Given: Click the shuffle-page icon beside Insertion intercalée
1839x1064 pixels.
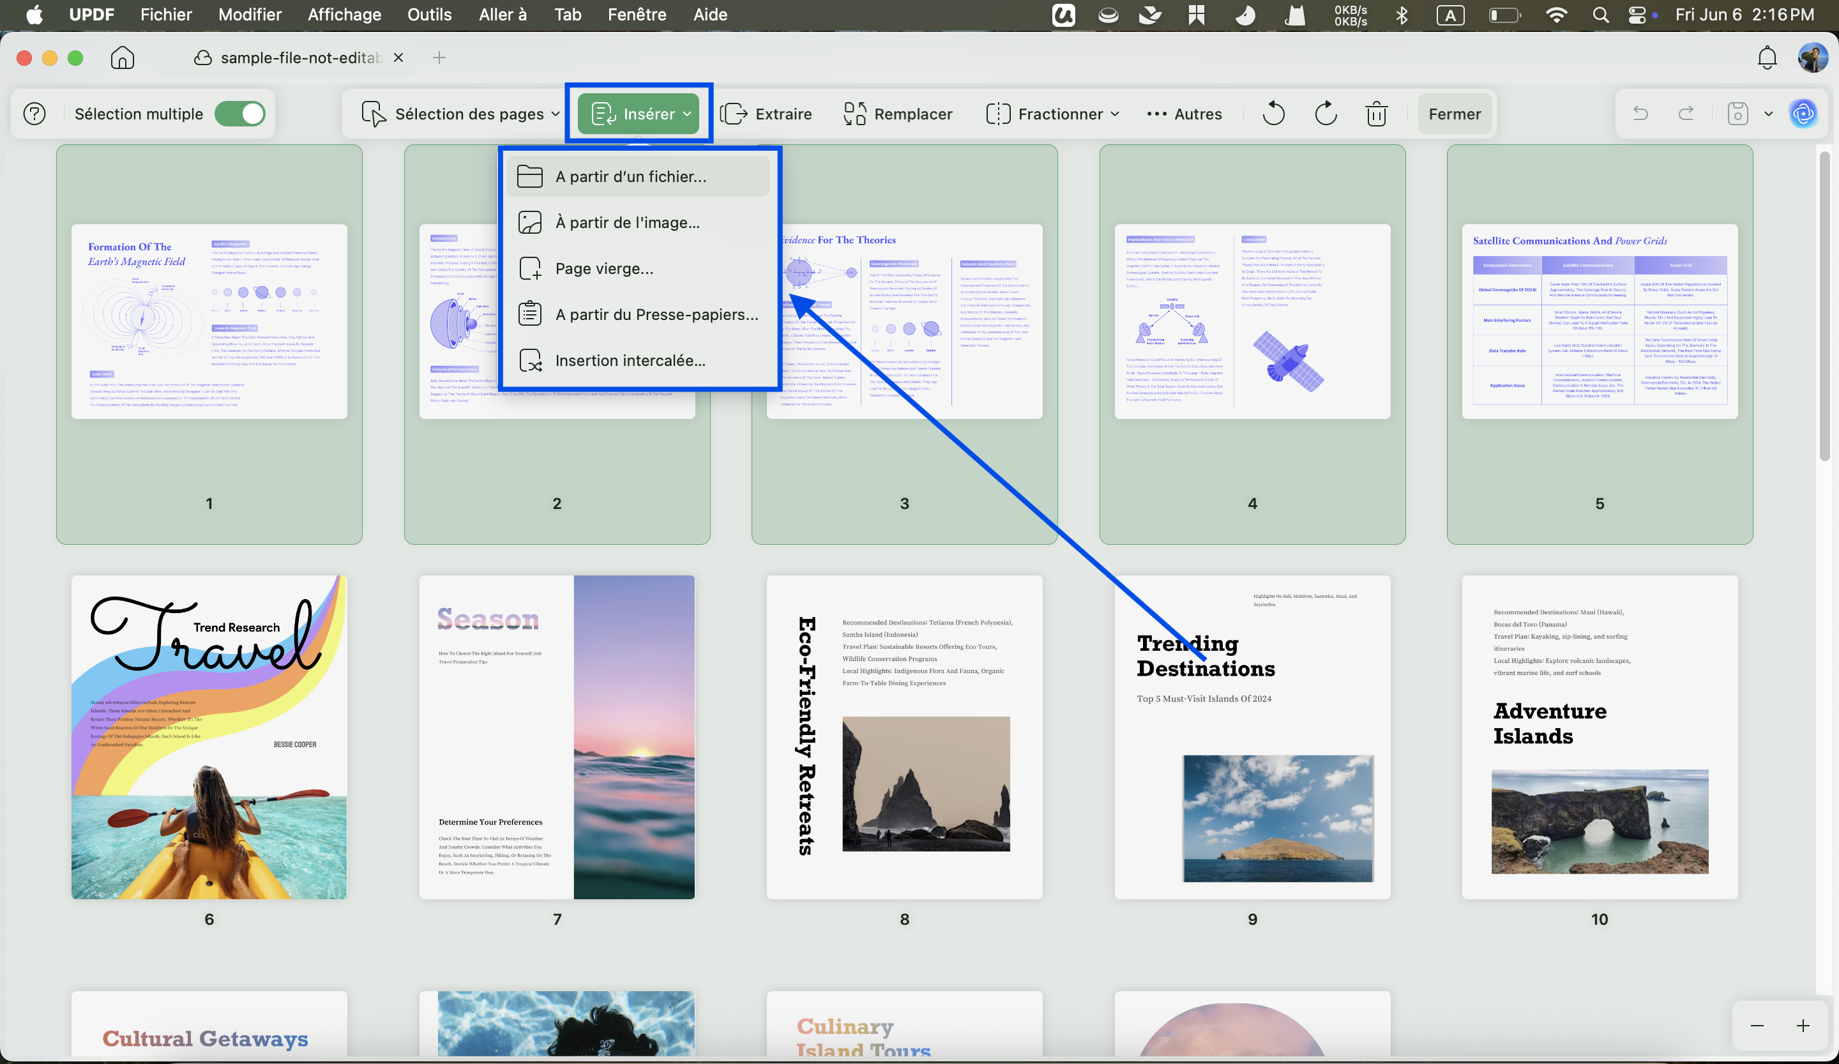Looking at the screenshot, I should (530, 360).
